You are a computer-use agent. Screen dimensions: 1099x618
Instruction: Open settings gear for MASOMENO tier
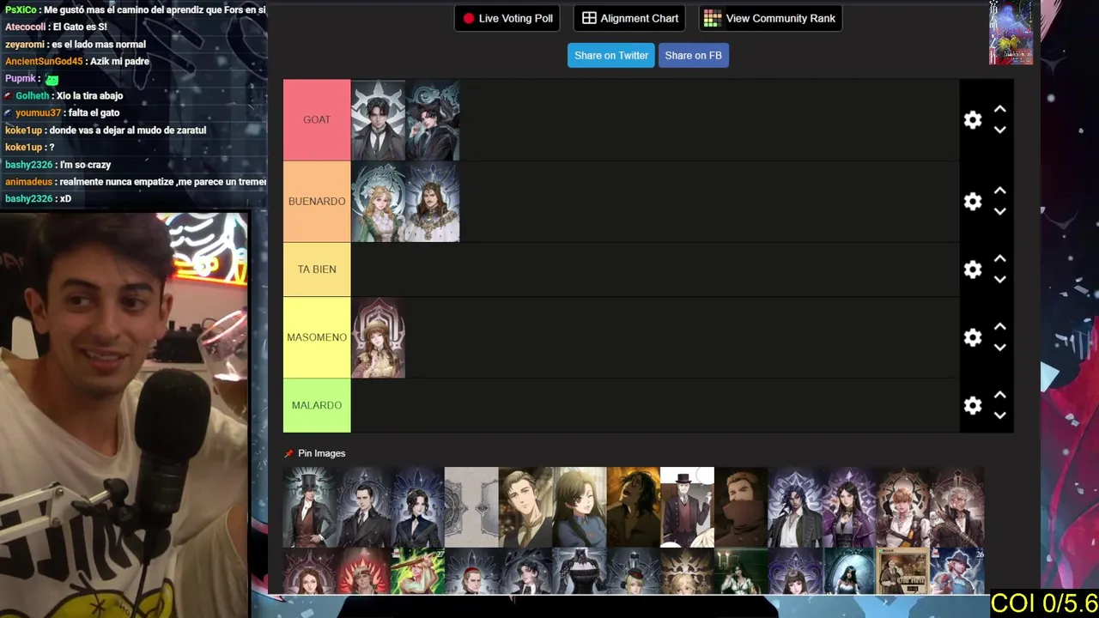[972, 337]
